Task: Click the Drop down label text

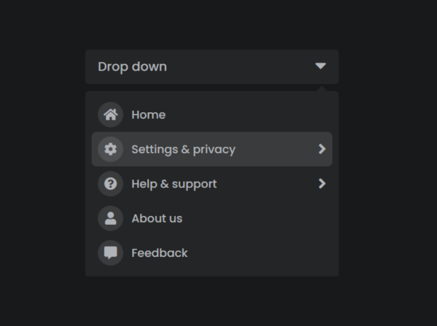Action: coord(132,66)
